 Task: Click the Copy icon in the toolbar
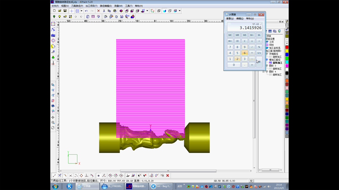pyautogui.click(x=109, y=11)
